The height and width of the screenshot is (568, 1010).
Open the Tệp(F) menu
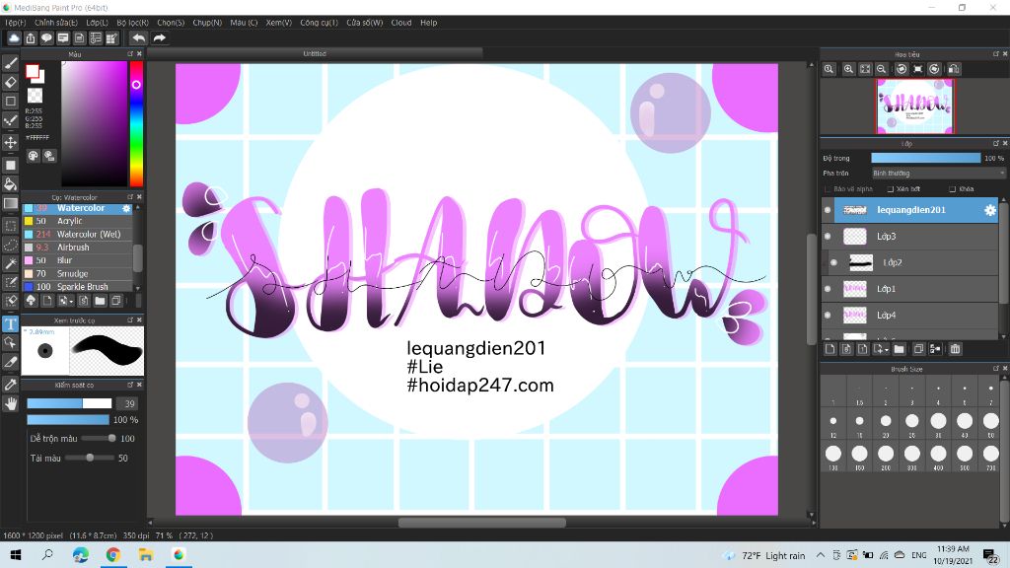[x=16, y=23]
